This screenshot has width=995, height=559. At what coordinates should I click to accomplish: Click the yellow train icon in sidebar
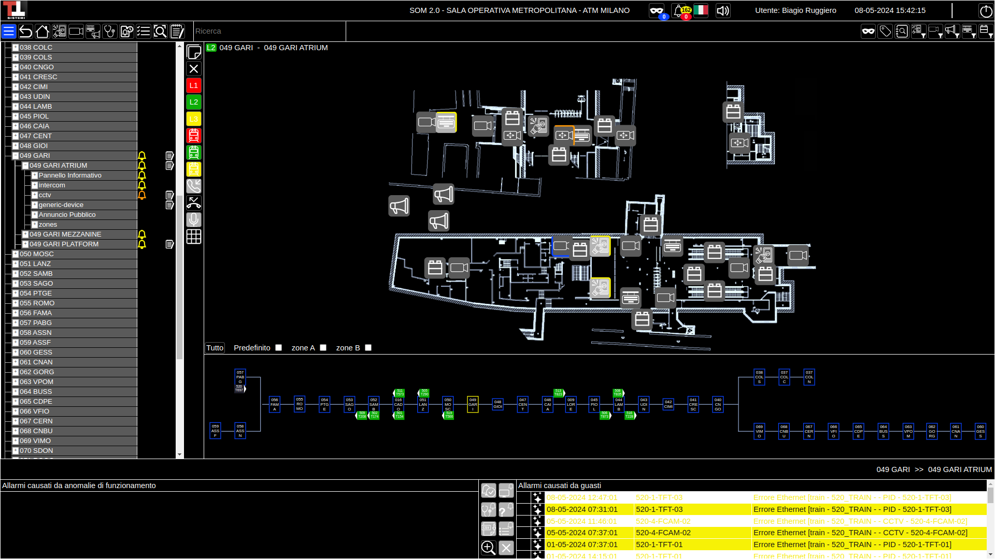pyautogui.click(x=193, y=169)
